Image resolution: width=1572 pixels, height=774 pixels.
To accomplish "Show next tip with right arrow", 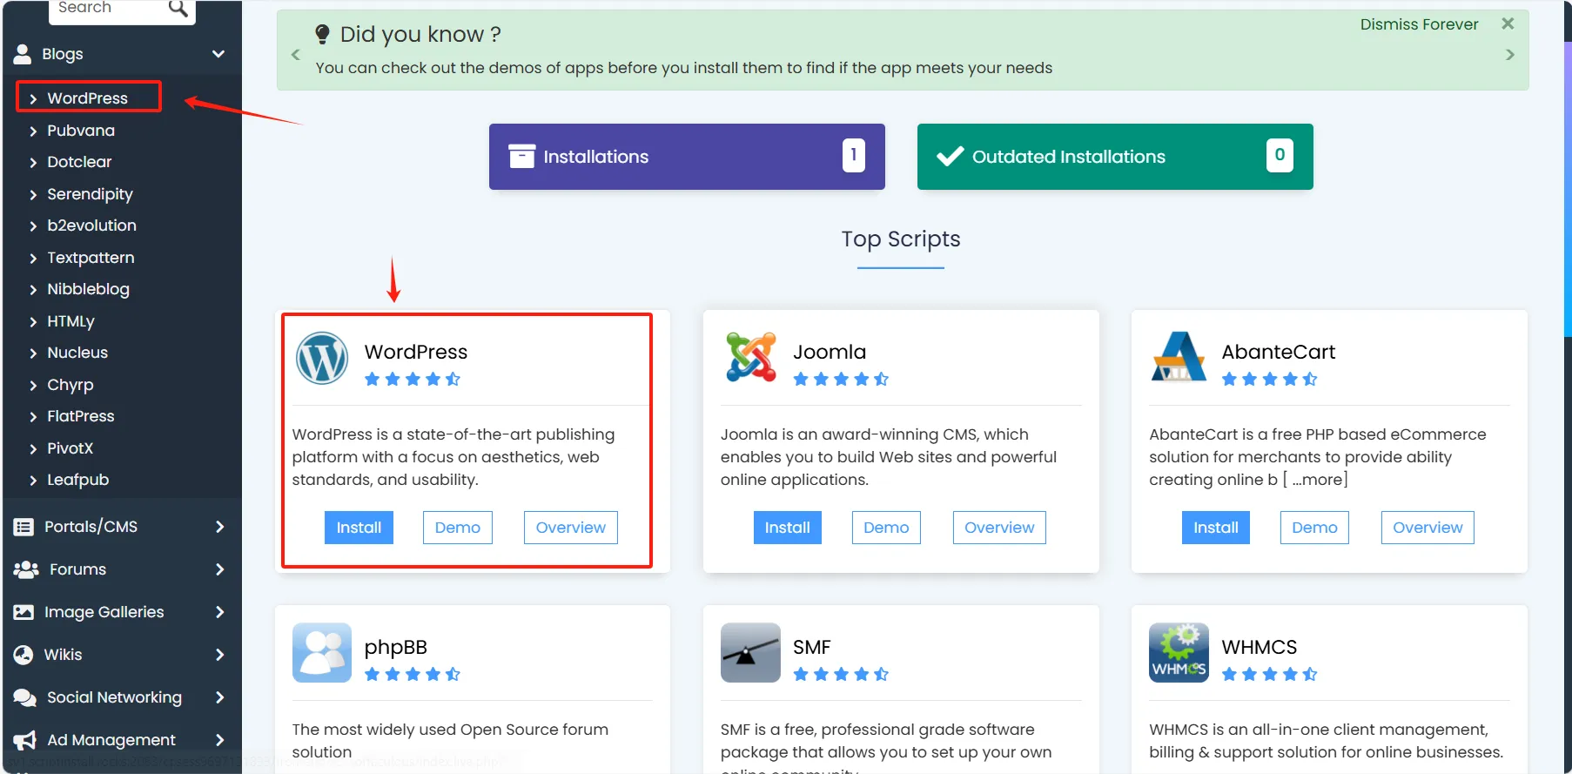I will pyautogui.click(x=1510, y=55).
